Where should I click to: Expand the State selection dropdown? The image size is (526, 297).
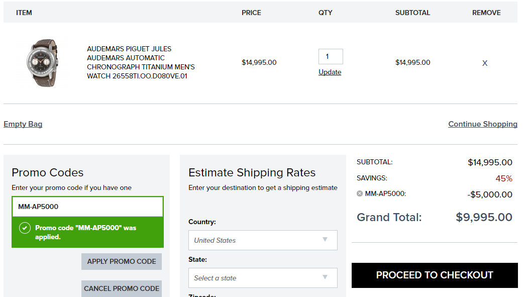[262, 278]
